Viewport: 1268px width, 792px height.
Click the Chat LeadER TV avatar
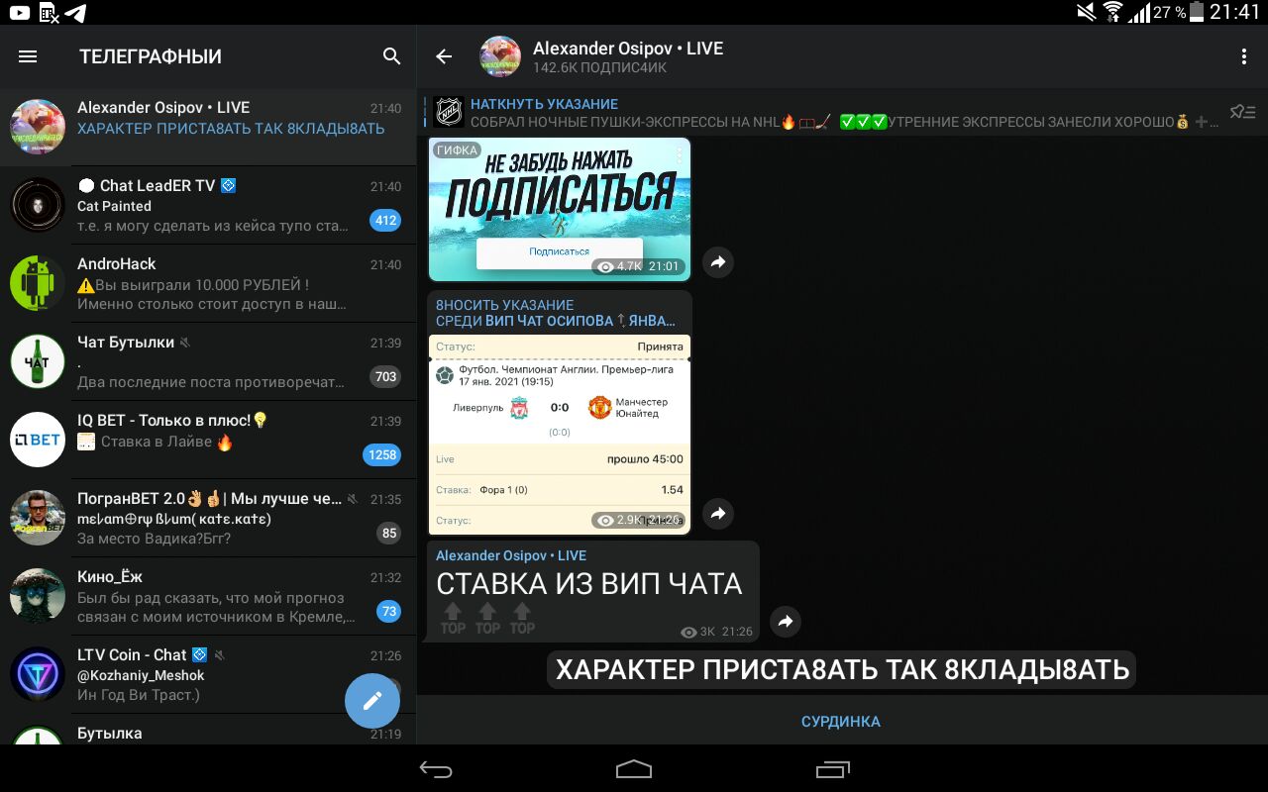click(38, 205)
